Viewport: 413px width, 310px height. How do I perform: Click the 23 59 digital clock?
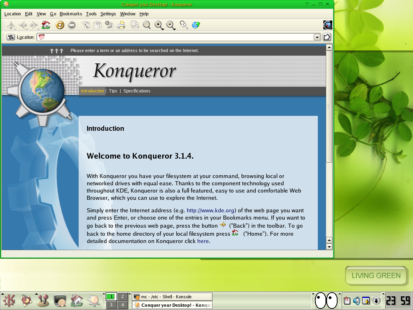click(398, 301)
